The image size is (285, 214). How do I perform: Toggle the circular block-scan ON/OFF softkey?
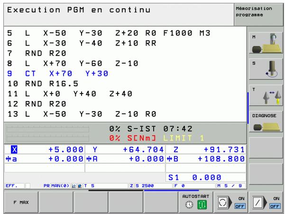(231, 202)
